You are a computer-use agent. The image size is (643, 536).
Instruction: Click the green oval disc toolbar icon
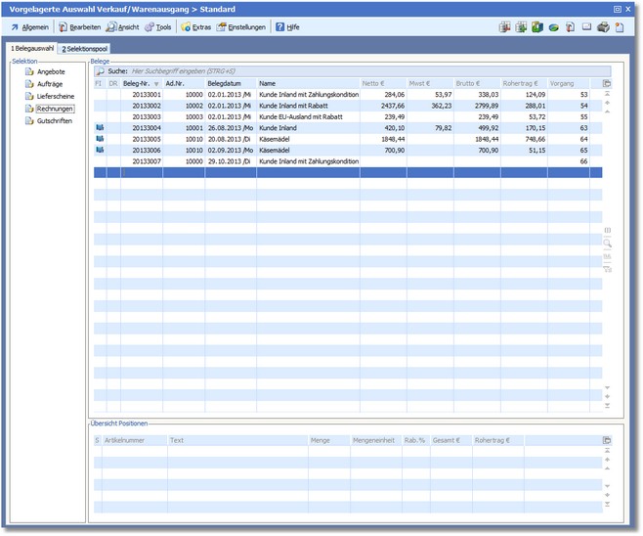pyautogui.click(x=553, y=26)
